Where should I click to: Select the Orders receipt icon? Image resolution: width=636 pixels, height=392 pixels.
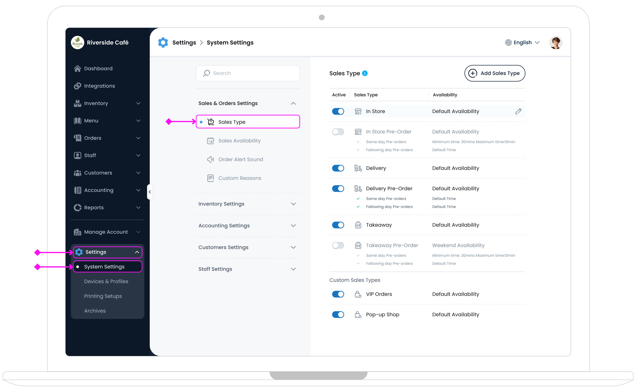pyautogui.click(x=77, y=138)
